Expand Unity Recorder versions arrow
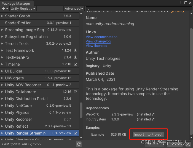This screenshot has width=193, height=148. coord(2,119)
